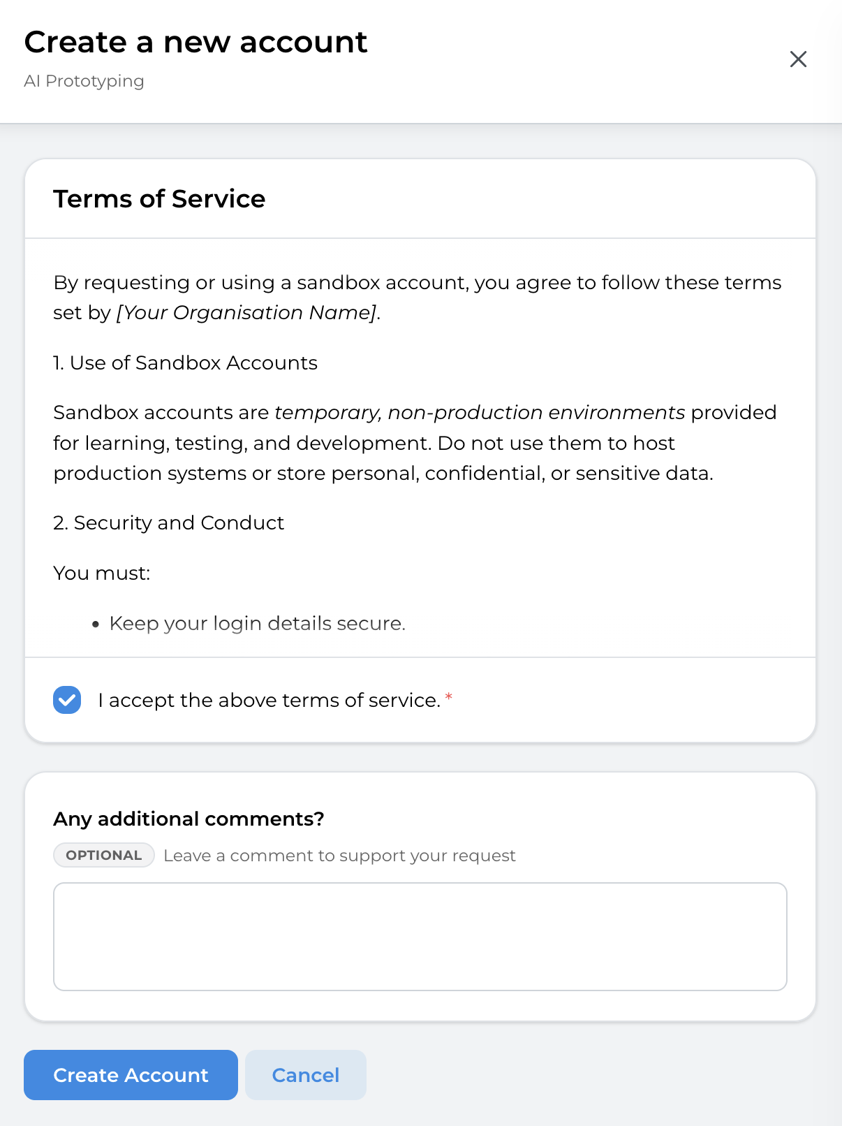Click the "I accept the above terms" label
The width and height of the screenshot is (842, 1126).
(269, 700)
